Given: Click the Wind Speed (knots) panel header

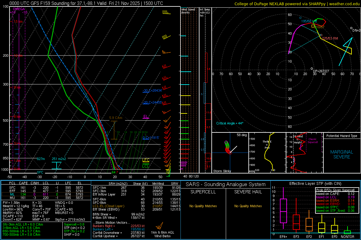Looking at the screenshot, I should point(188,11).
